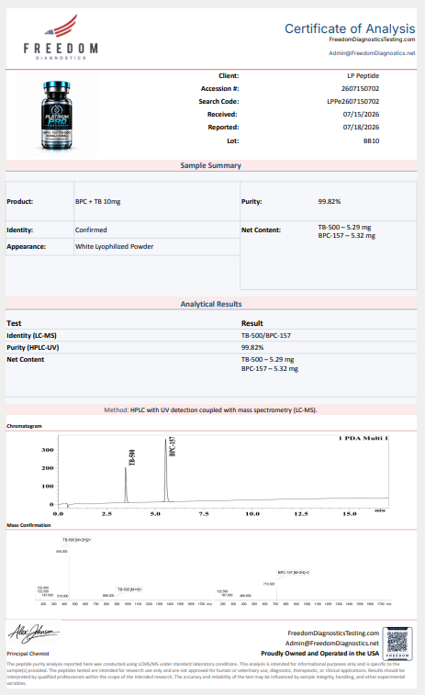The height and width of the screenshot is (695, 425).
Task: Click the BPC-157 mass spectrum label
Action: (294, 572)
